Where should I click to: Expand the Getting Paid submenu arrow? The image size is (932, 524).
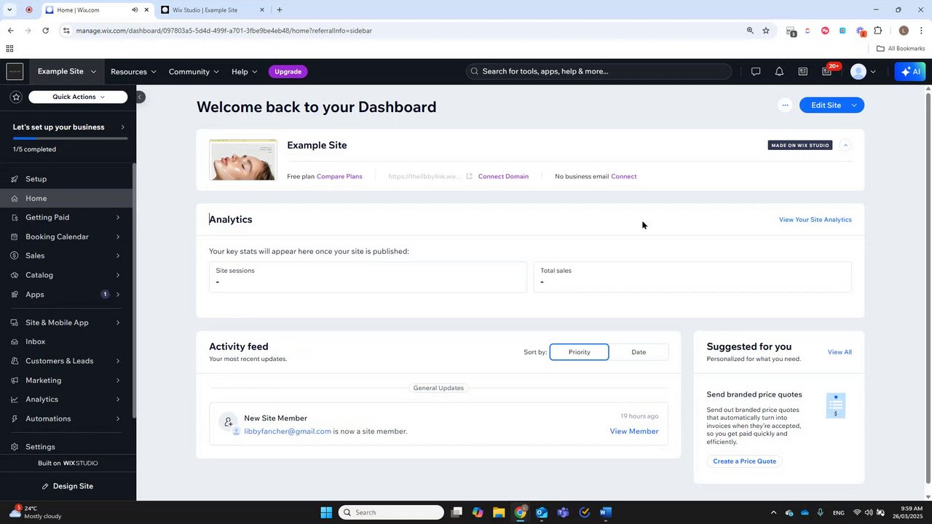118,218
